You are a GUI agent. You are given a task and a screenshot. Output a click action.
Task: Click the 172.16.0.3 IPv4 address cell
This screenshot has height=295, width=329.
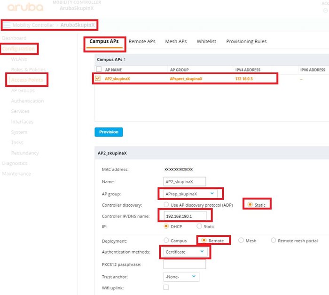tap(244, 79)
